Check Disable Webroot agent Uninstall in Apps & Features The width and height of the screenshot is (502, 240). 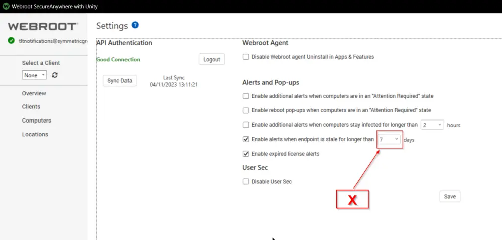[x=246, y=57]
